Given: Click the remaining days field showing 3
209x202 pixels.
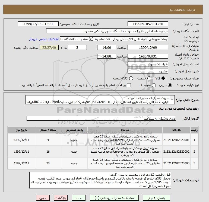Looking at the screenshot, I should (77, 47).
